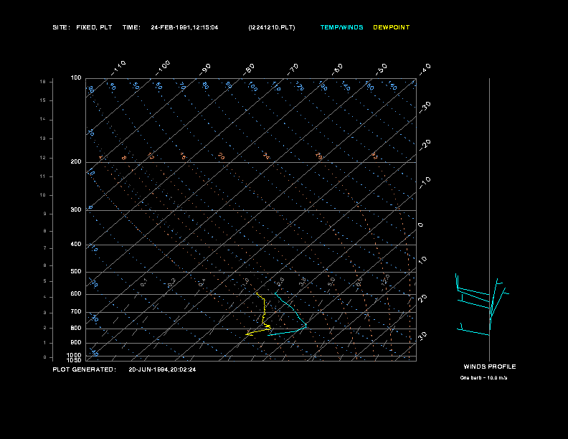Click the WINDS PROFILE title
Image resolution: width=568 pixels, height=439 pixels.
click(x=489, y=367)
